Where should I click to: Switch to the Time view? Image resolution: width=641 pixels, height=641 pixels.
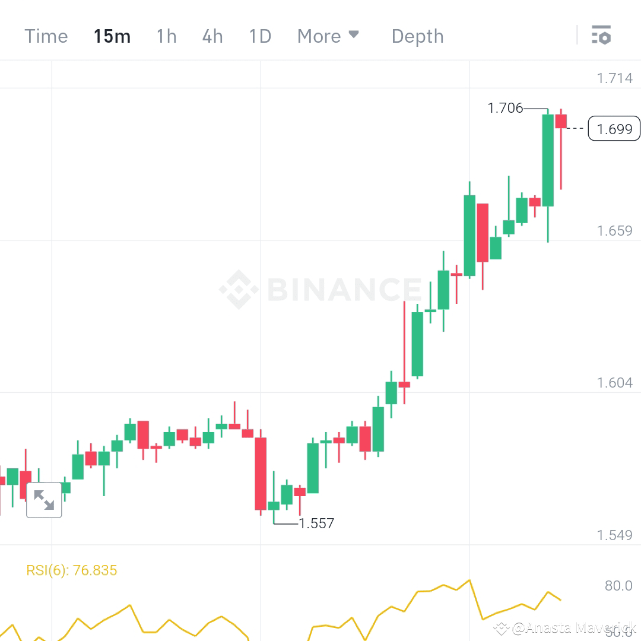46,36
